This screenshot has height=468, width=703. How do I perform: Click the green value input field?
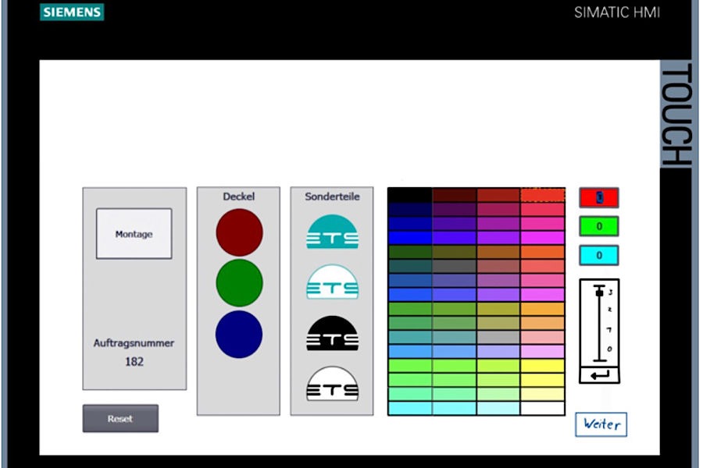pos(598,226)
